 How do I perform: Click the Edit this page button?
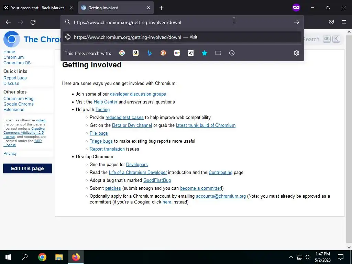pyautogui.click(x=27, y=168)
